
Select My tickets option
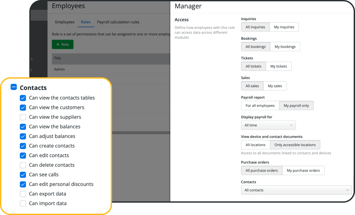279,66
